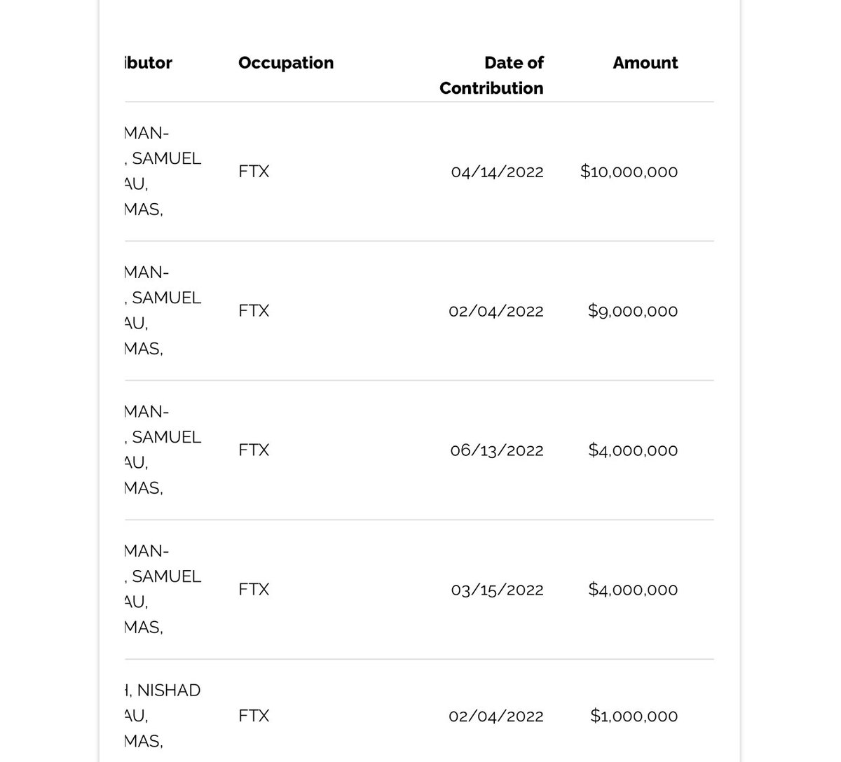Select the partially visible Contributor header

[148, 63]
